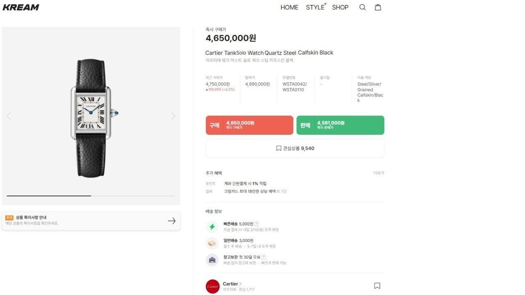Open the shopping bag icon
Screen dimensions: 525x295
click(378, 7)
